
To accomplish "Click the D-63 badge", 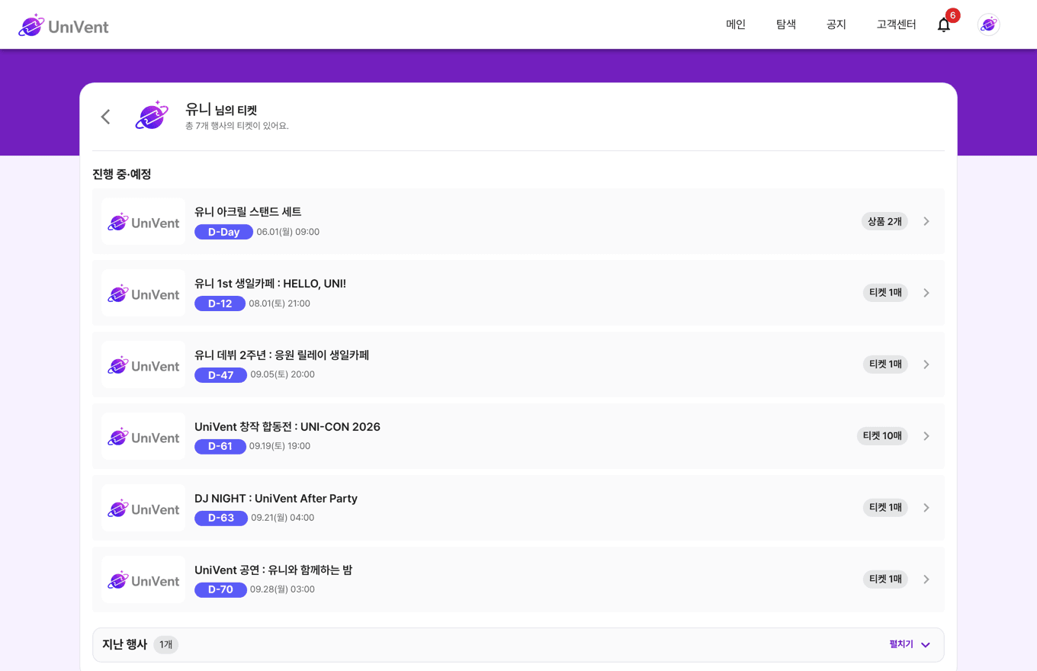I will [x=220, y=518].
